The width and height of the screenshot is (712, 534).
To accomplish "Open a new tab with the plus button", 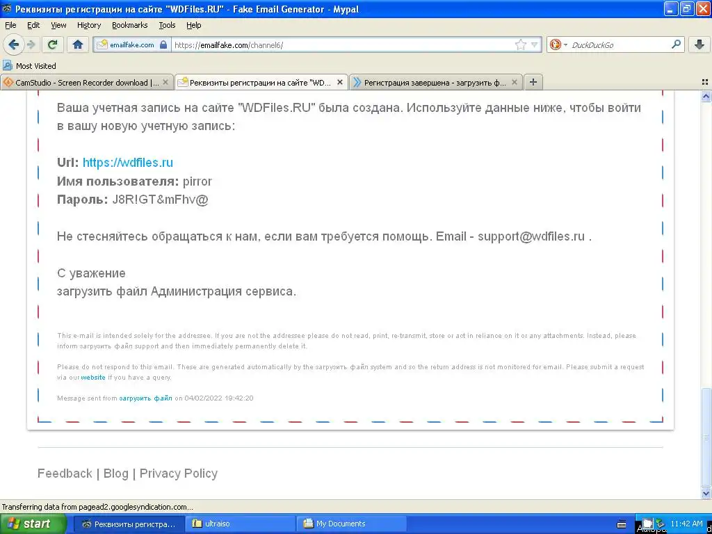I will click(533, 82).
